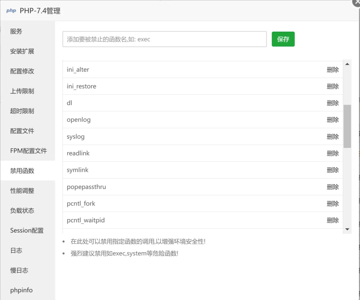Delete the ini_alter disabled function
The width and height of the screenshot is (360, 300).
(333, 70)
